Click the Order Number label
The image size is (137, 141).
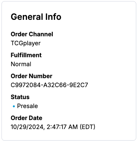(31, 76)
